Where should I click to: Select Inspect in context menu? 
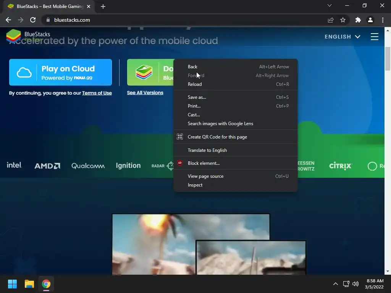coord(235,185)
